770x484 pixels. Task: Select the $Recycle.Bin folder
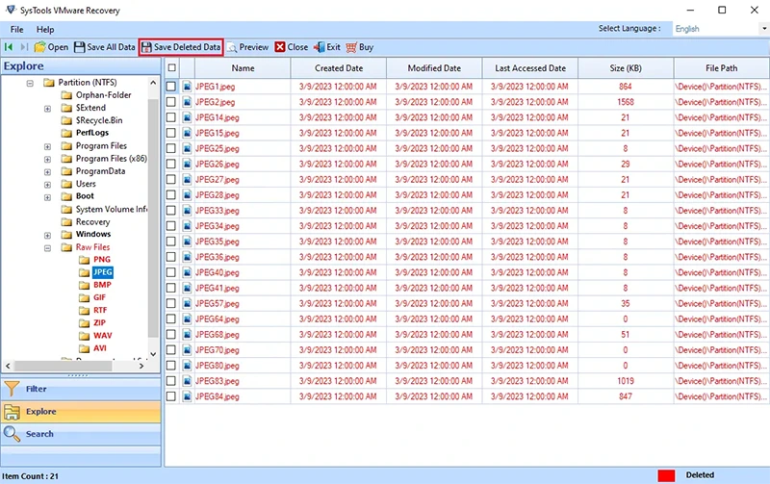99,120
